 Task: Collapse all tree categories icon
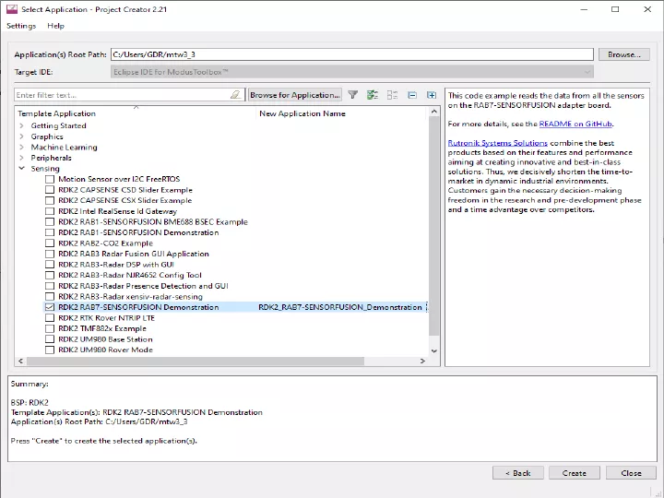412,95
